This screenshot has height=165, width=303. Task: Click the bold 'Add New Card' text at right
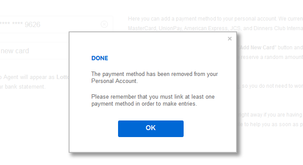(257, 48)
